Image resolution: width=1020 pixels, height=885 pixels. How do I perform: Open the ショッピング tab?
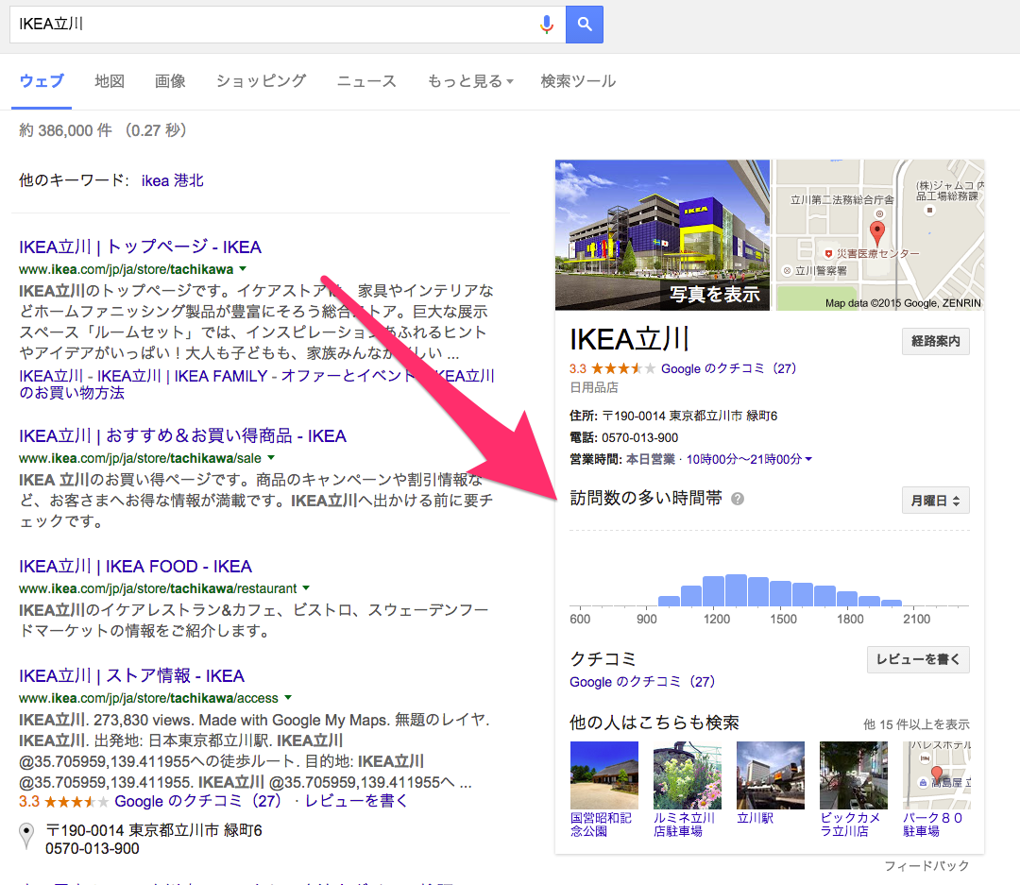pos(261,81)
